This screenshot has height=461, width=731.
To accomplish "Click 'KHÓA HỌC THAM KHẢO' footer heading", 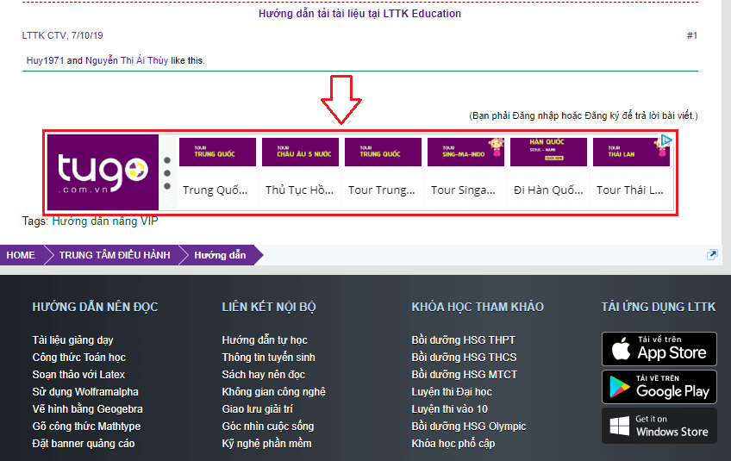I will tap(478, 307).
